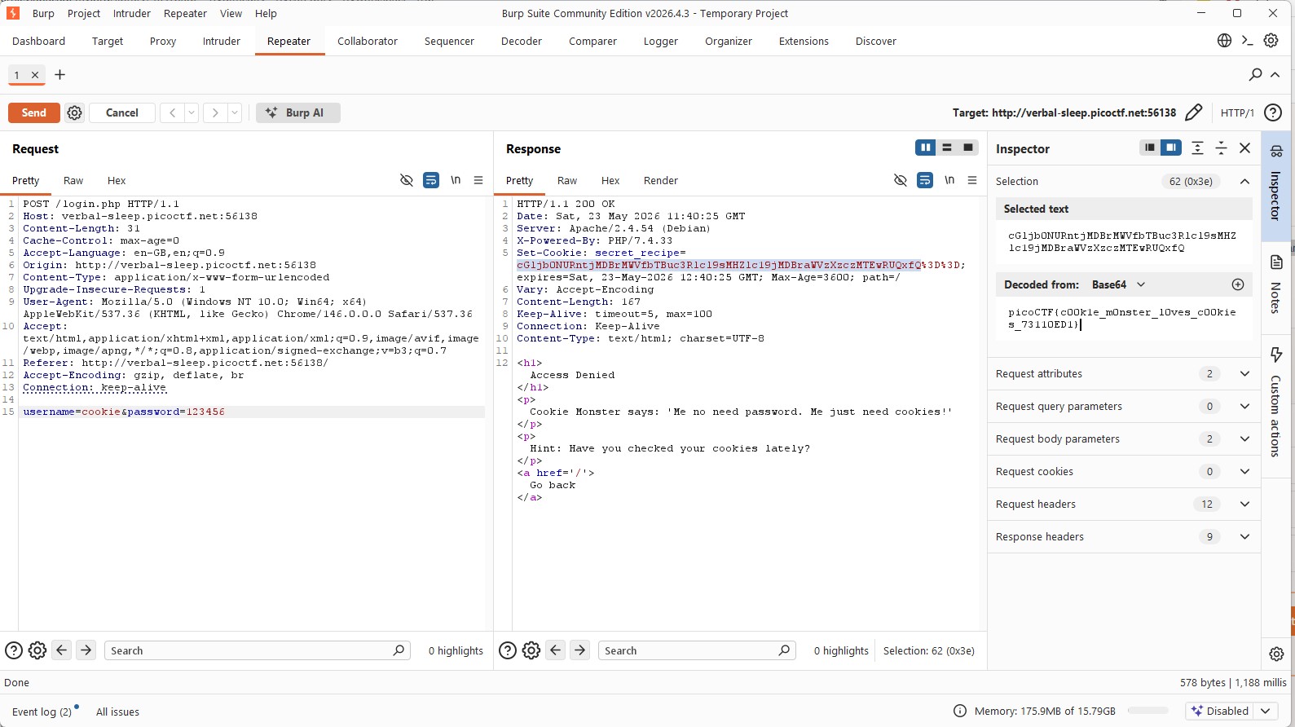Image resolution: width=1295 pixels, height=727 pixels.
Task: Switch to combined tabbed layout
Action: point(967,148)
